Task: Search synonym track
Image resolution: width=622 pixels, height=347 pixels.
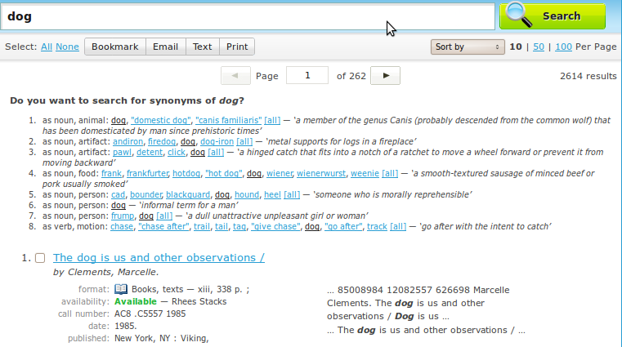Action: [377, 227]
